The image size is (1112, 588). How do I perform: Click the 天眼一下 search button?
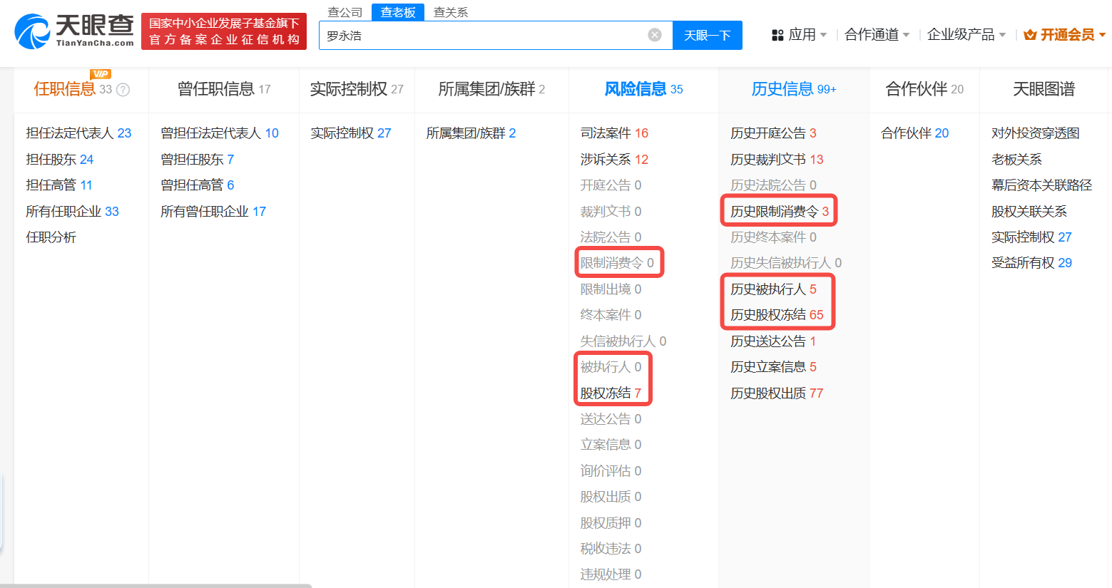[x=707, y=35]
